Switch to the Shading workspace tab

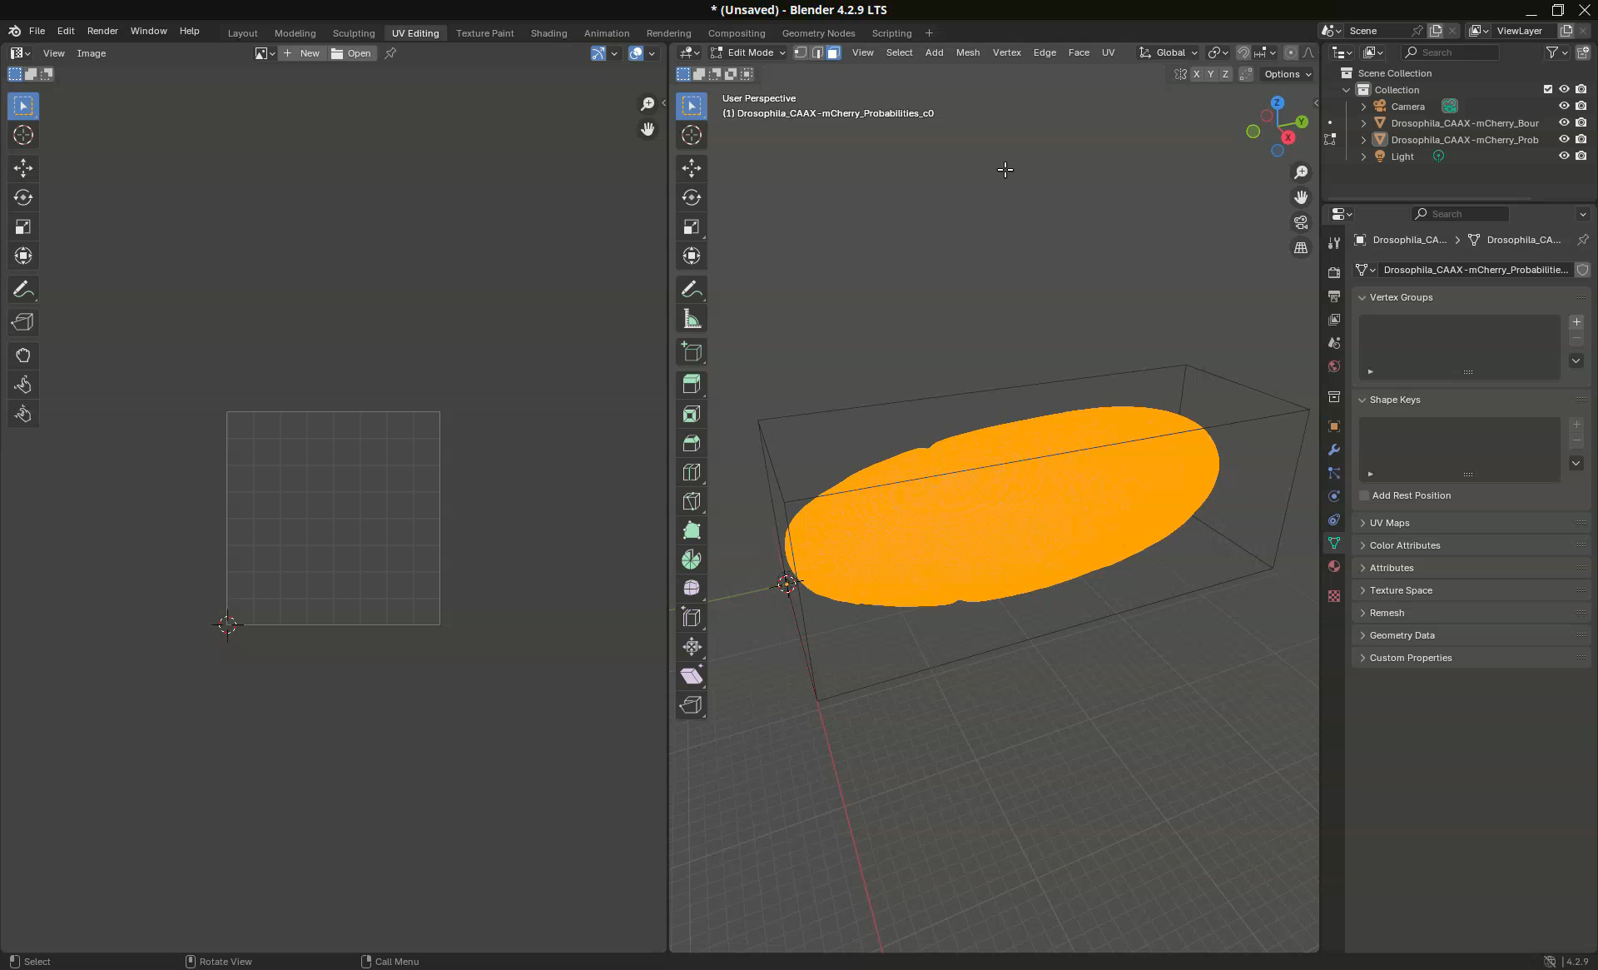tap(548, 33)
